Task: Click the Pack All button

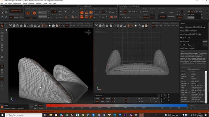Action: (146, 12)
